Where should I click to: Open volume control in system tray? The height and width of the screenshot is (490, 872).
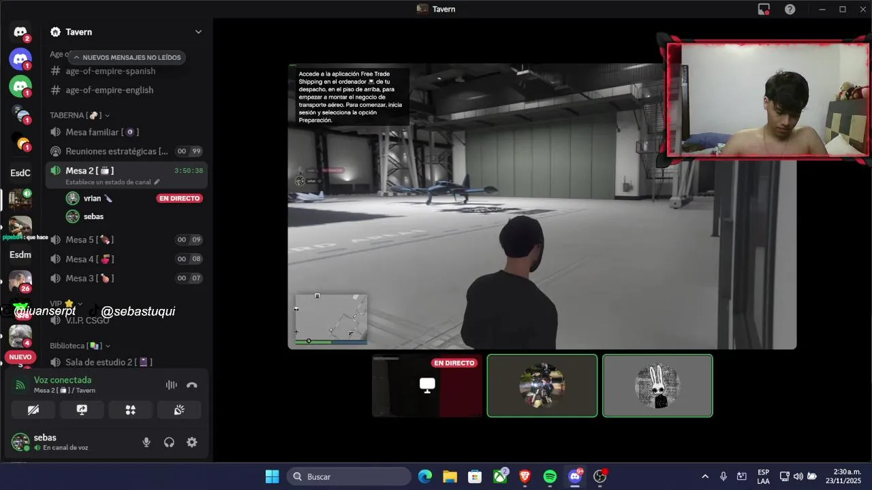click(x=798, y=476)
